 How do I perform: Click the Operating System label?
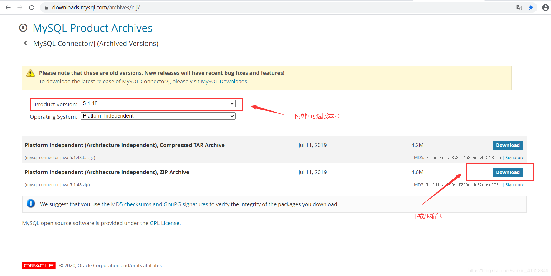(x=54, y=117)
